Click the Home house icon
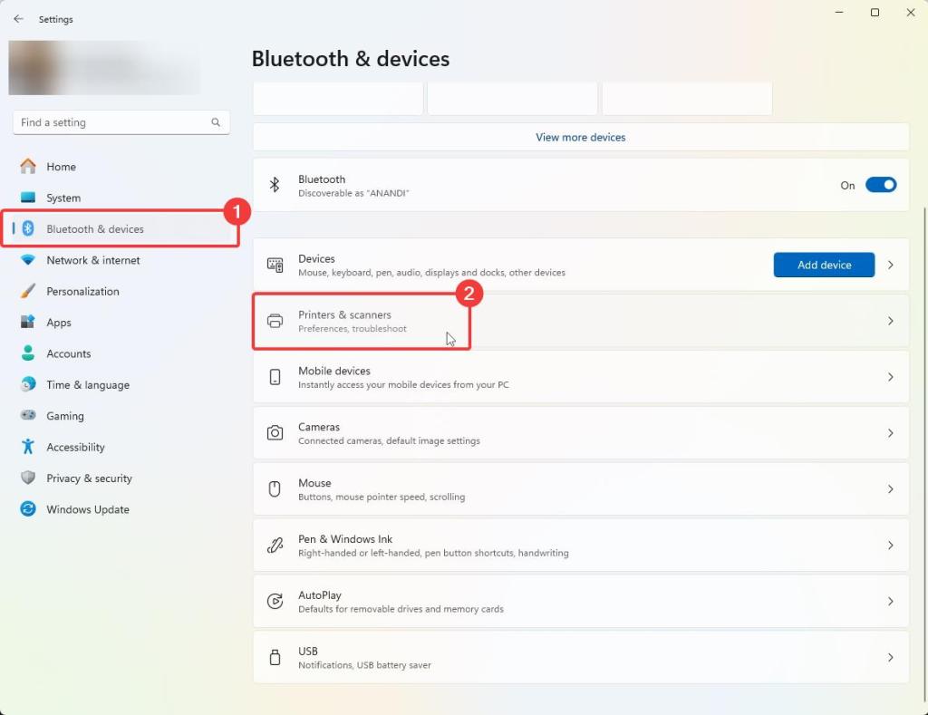This screenshot has height=715, width=928. click(28, 167)
